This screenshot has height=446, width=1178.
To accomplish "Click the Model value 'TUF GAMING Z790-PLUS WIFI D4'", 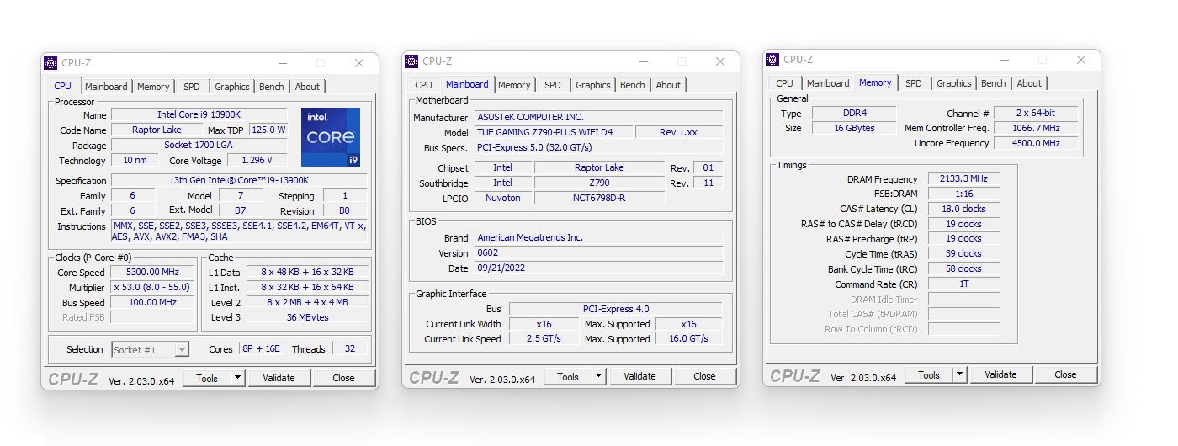I will (553, 132).
